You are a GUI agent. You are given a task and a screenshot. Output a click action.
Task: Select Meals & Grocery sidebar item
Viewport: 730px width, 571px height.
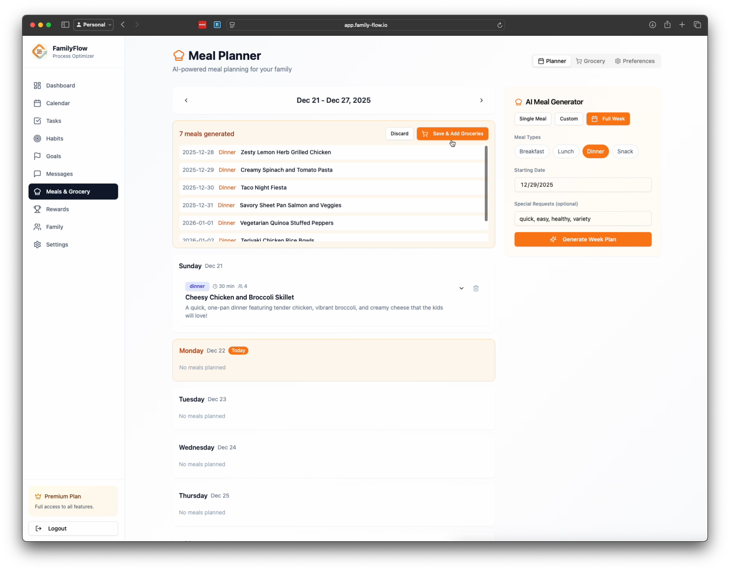[x=73, y=191]
